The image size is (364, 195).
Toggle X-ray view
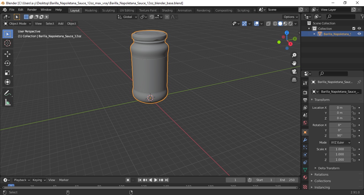268,24
